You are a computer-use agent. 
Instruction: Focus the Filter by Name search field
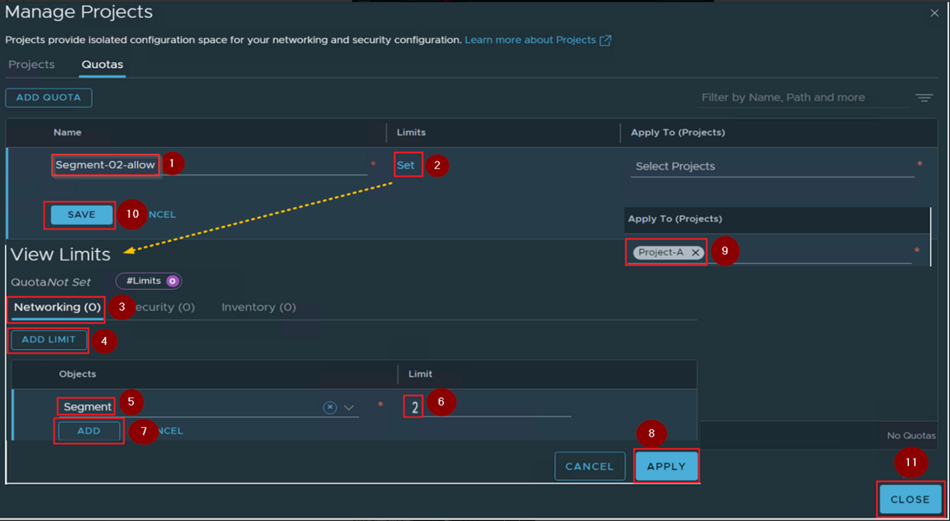click(803, 98)
